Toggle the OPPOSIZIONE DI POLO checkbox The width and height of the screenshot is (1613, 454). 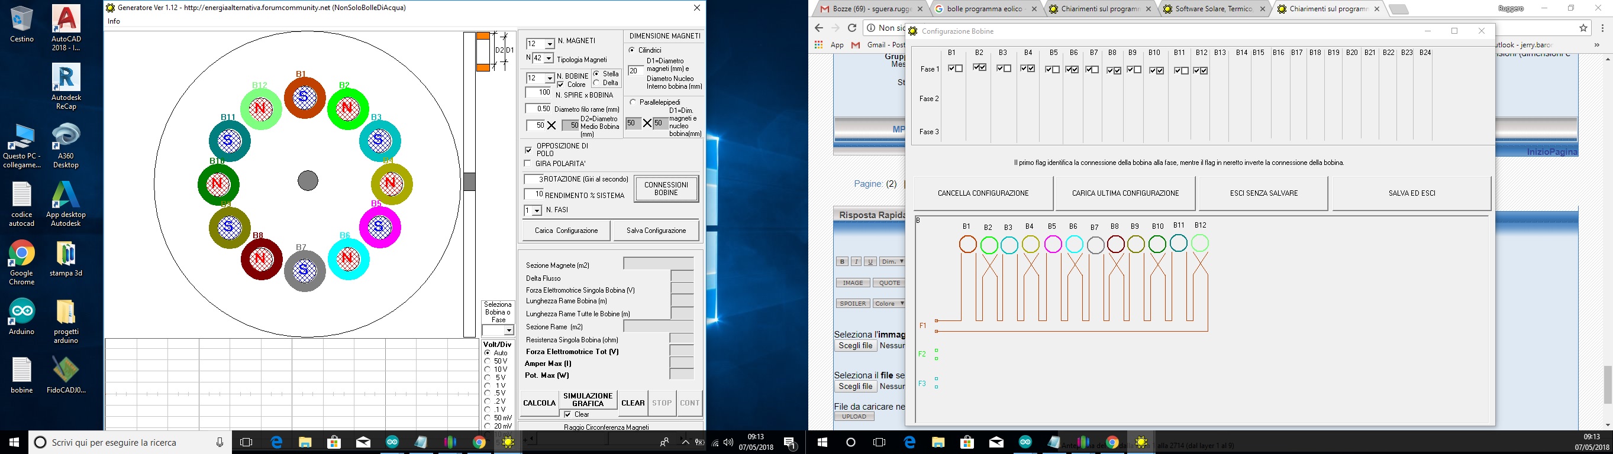[528, 150]
